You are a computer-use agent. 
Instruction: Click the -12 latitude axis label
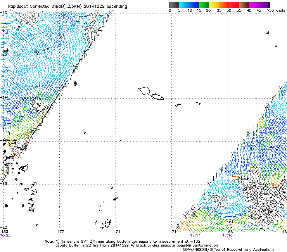4,55
